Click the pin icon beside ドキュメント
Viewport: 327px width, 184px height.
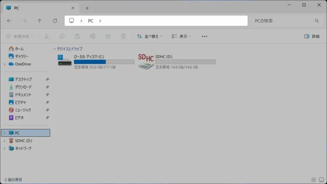[x=47, y=95]
